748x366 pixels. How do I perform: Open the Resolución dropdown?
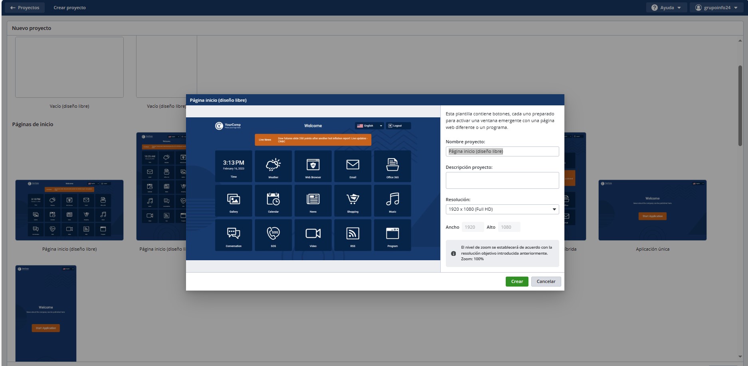502,209
